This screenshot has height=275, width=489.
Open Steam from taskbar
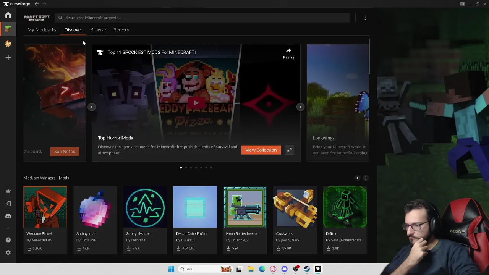(x=307, y=269)
